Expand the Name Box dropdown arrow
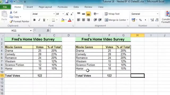Image resolution: width=170 pixels, height=95 pixels. (x=31, y=31)
